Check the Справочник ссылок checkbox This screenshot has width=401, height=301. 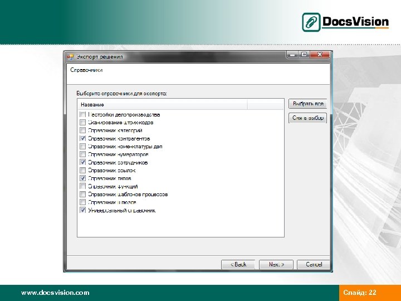(82, 170)
